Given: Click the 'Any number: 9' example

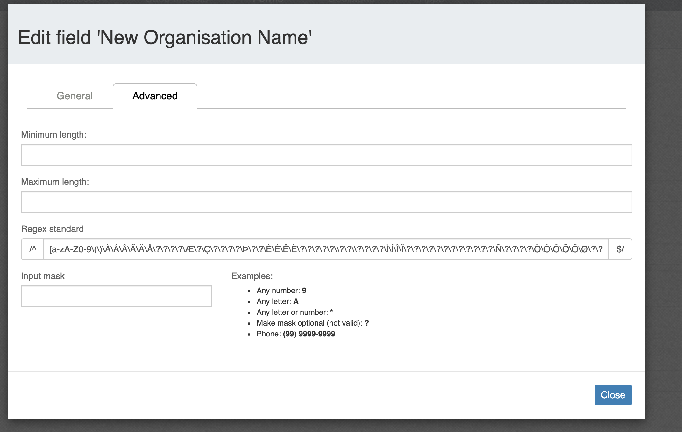Looking at the screenshot, I should click(281, 291).
